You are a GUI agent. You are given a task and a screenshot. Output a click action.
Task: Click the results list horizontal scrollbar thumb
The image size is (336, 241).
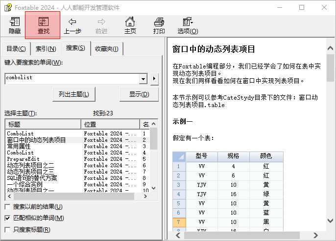point(73,197)
